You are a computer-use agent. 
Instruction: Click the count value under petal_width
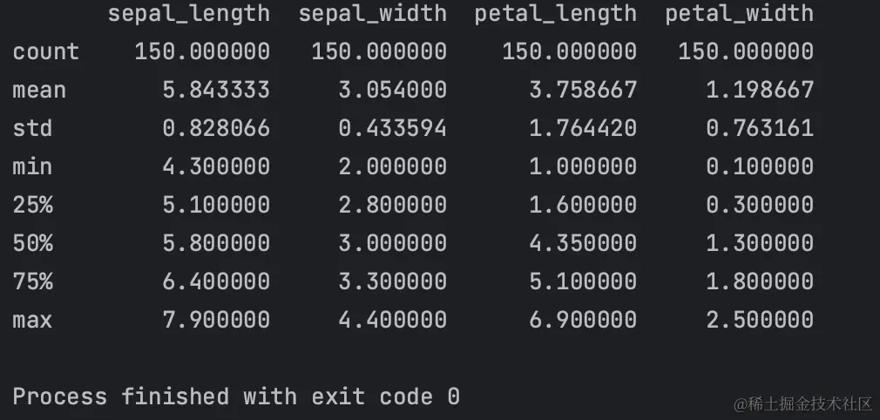(746, 52)
